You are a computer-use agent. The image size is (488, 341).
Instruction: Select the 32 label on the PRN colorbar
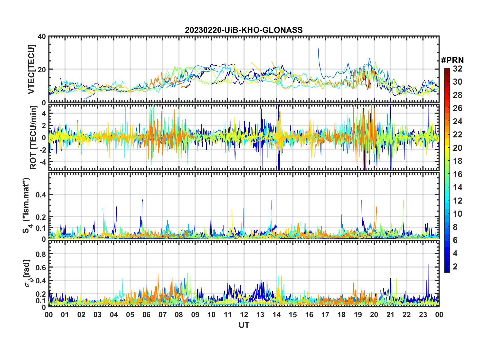tap(457, 69)
